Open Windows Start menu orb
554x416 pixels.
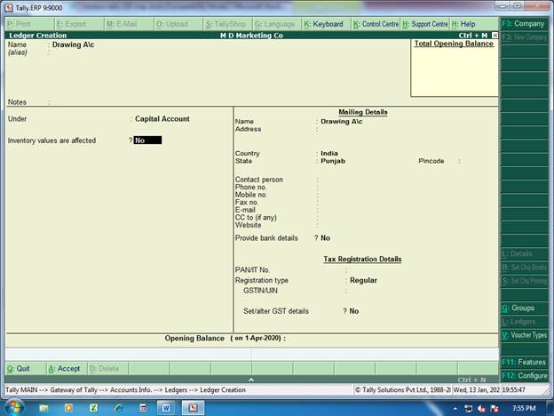(14, 407)
